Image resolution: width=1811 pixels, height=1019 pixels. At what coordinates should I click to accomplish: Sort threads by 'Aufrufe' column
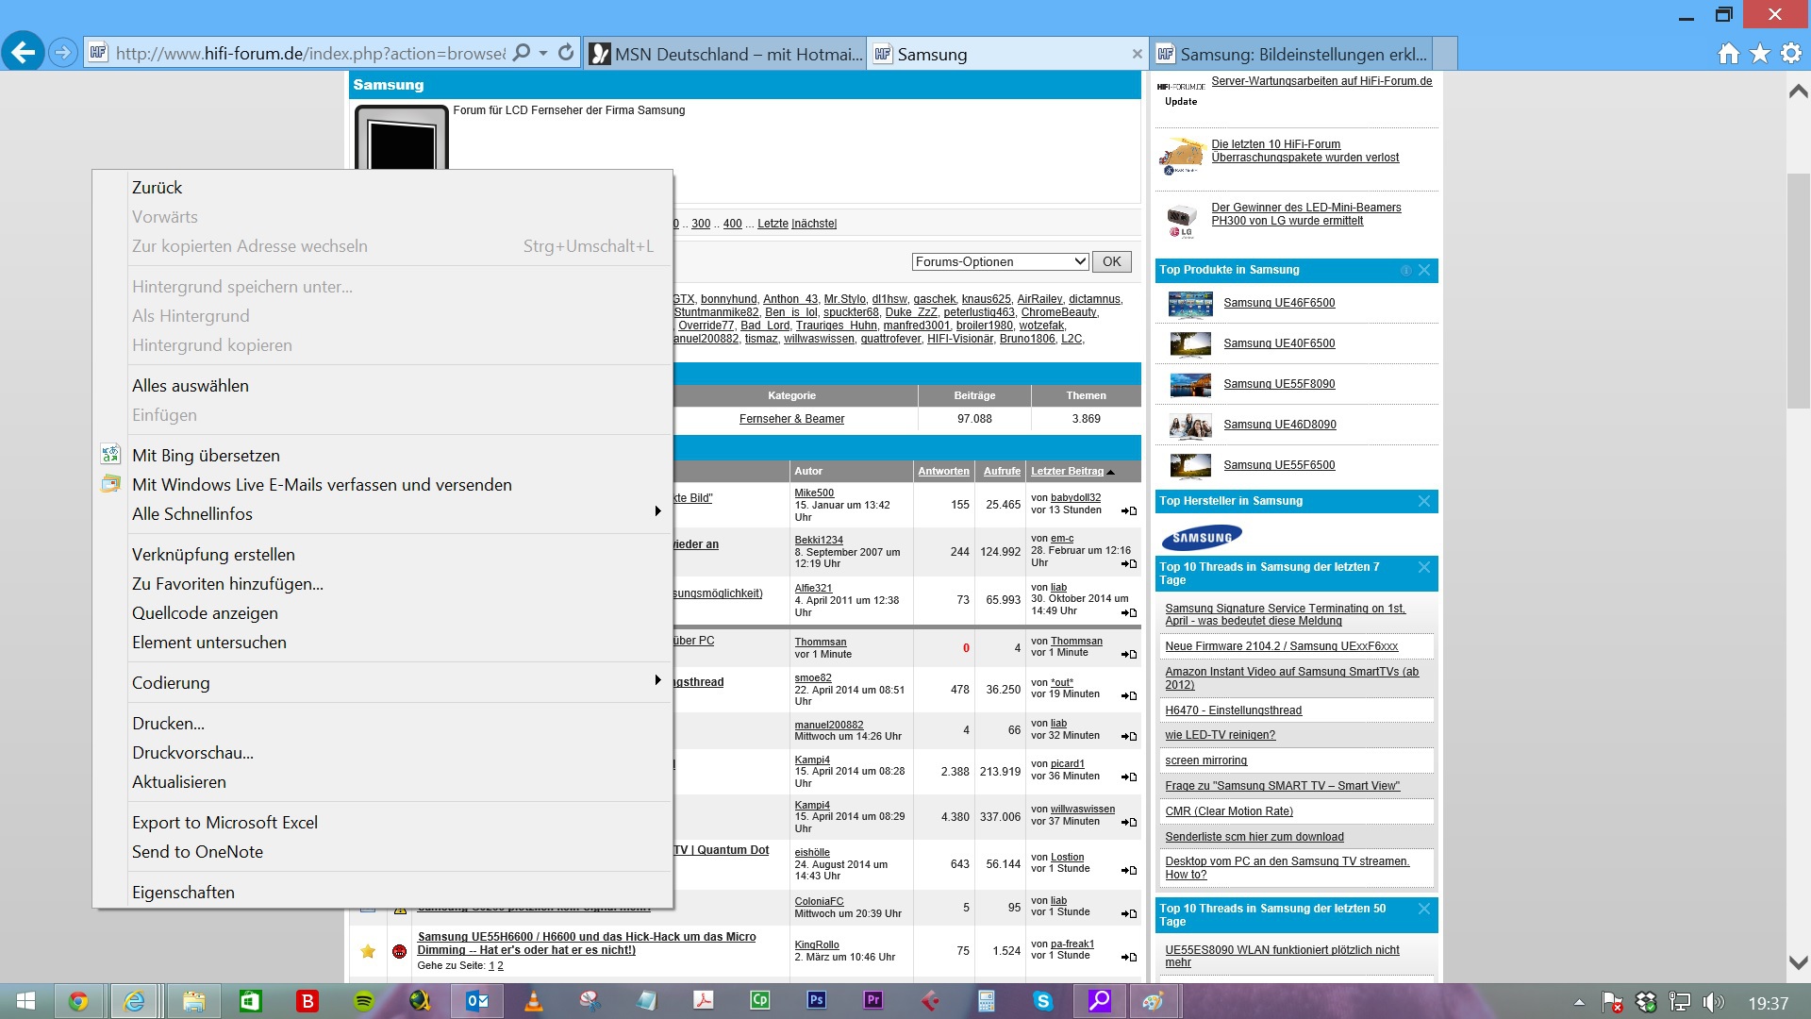tap(1002, 471)
